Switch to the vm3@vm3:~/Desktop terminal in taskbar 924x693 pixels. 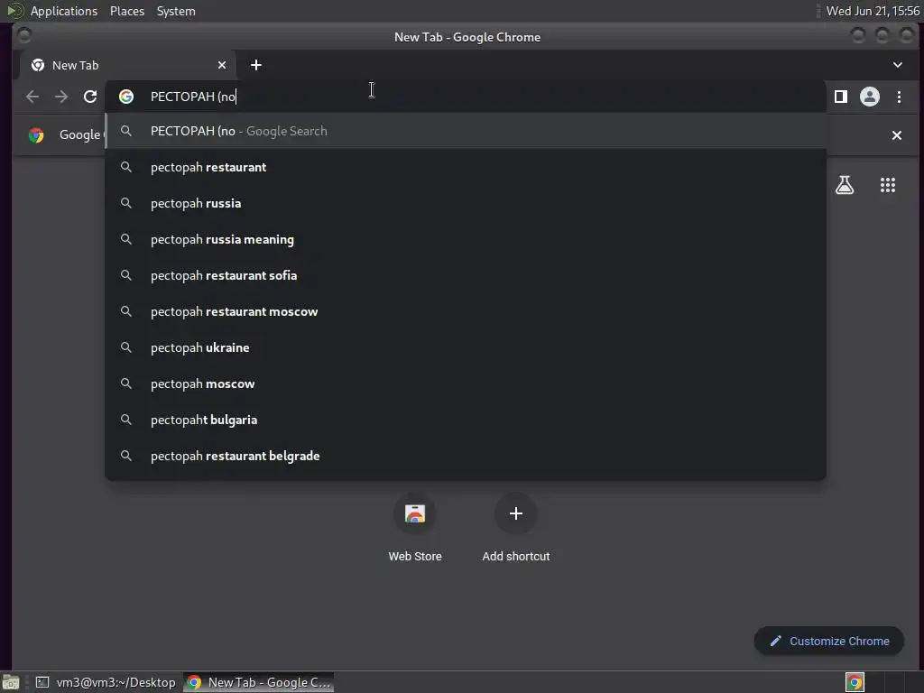[106, 682]
